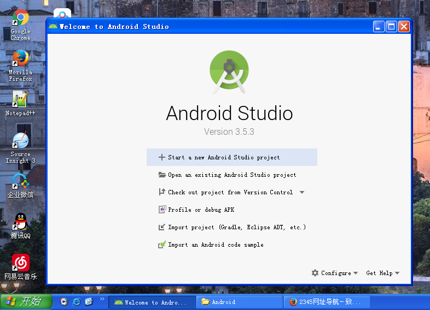Open the Configure dropdown menu

(x=335, y=273)
